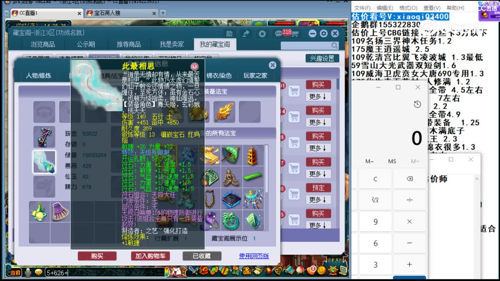Click the microphone icon in chat bar
The height and width of the screenshot is (281, 500).
click(x=28, y=272)
